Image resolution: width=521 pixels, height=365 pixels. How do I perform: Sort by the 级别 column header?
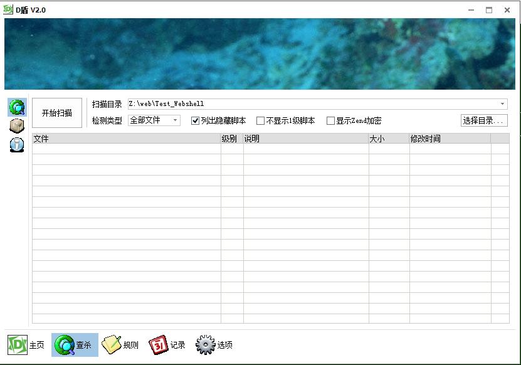click(232, 139)
